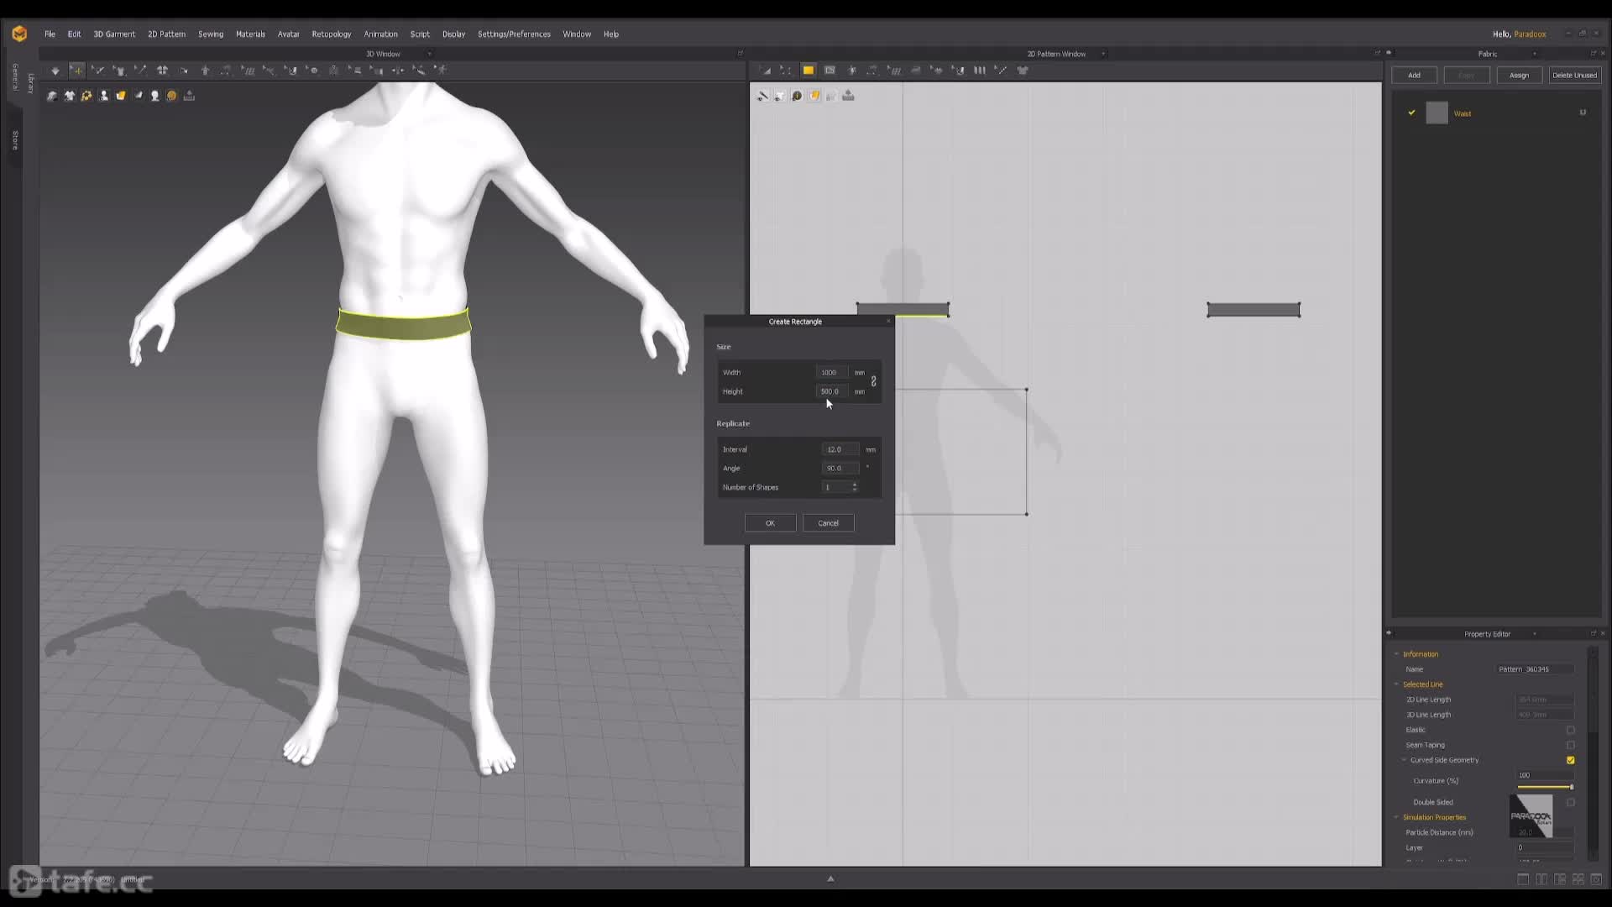Click the Interval input field
1612x907 pixels.
(x=840, y=449)
